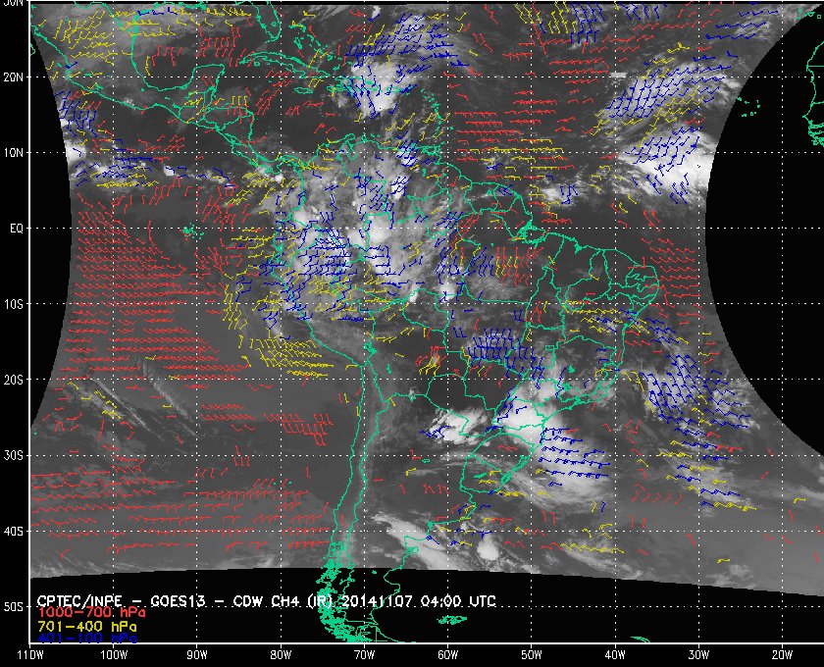Click the 20W longitude label

782,655
